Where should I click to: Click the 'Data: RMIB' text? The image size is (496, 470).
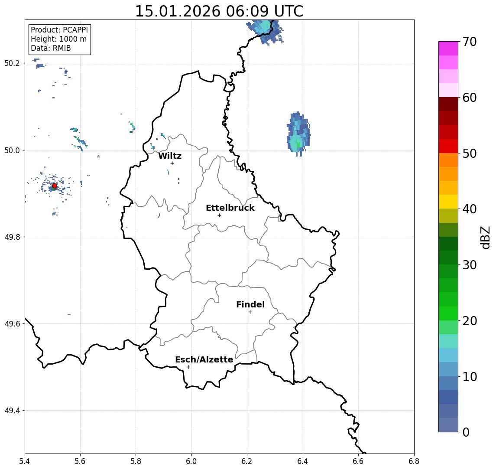coord(51,48)
